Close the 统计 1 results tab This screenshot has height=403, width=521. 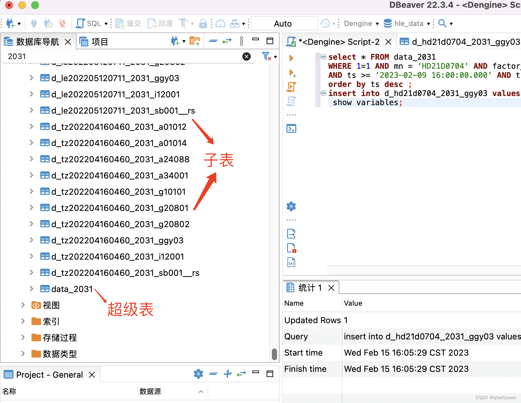tap(331, 288)
